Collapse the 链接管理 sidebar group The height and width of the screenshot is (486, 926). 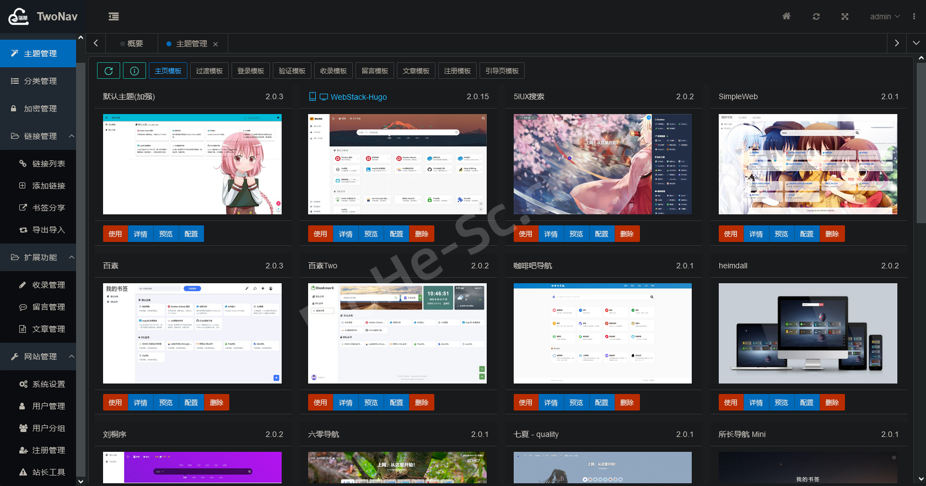[38, 136]
